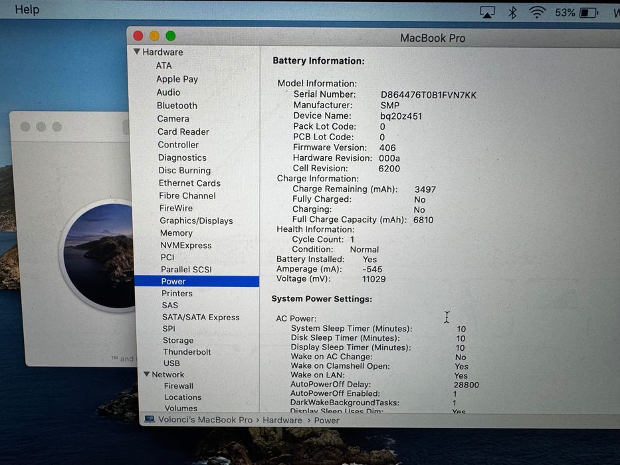
Task: Select Storage in the sidebar
Action: [x=178, y=340]
